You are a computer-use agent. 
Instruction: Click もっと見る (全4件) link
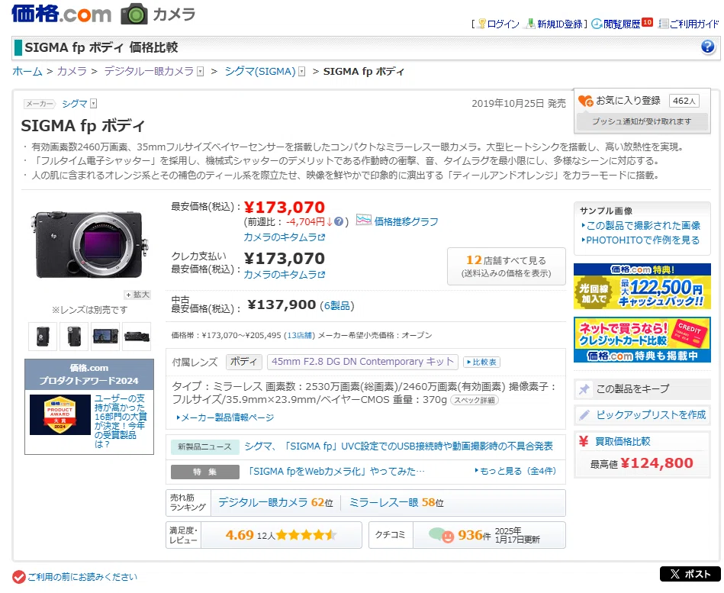(x=515, y=471)
